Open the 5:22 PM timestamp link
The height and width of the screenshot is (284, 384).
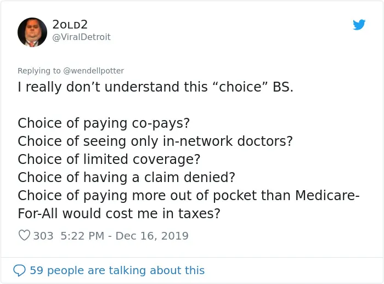(x=82, y=236)
